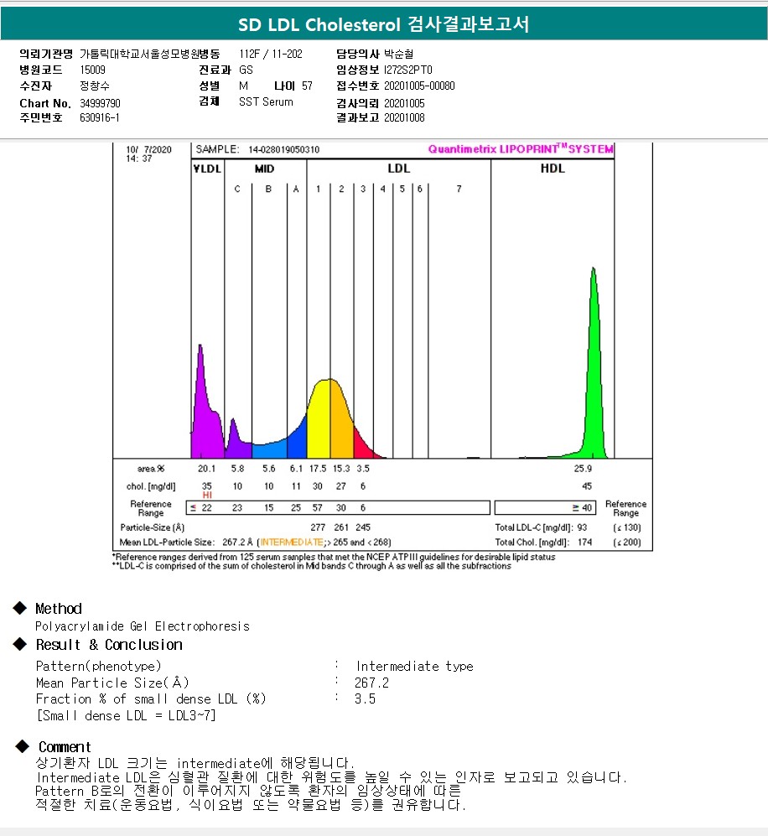Click mean particle size result '267.2'

pos(372,683)
